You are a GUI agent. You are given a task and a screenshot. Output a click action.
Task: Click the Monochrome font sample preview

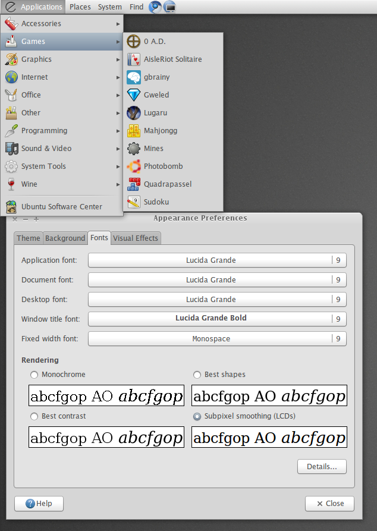click(x=106, y=395)
